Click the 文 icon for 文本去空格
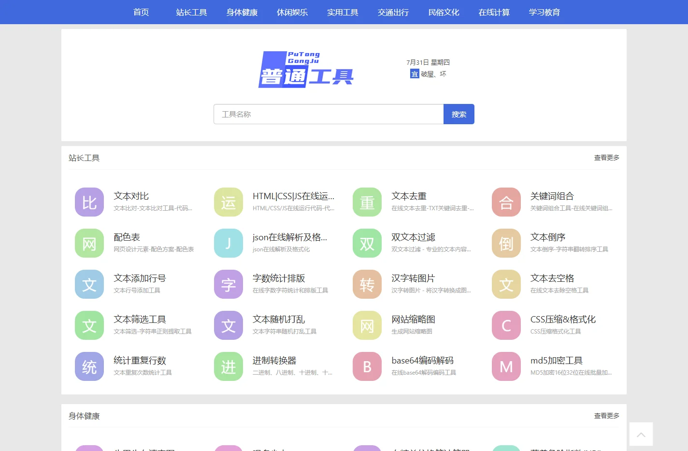 506,284
